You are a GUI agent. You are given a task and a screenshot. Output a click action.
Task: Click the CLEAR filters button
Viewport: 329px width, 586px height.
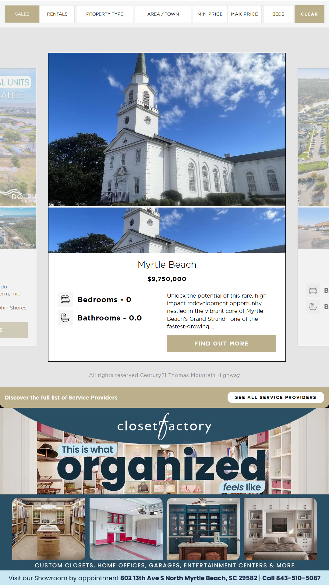click(309, 14)
